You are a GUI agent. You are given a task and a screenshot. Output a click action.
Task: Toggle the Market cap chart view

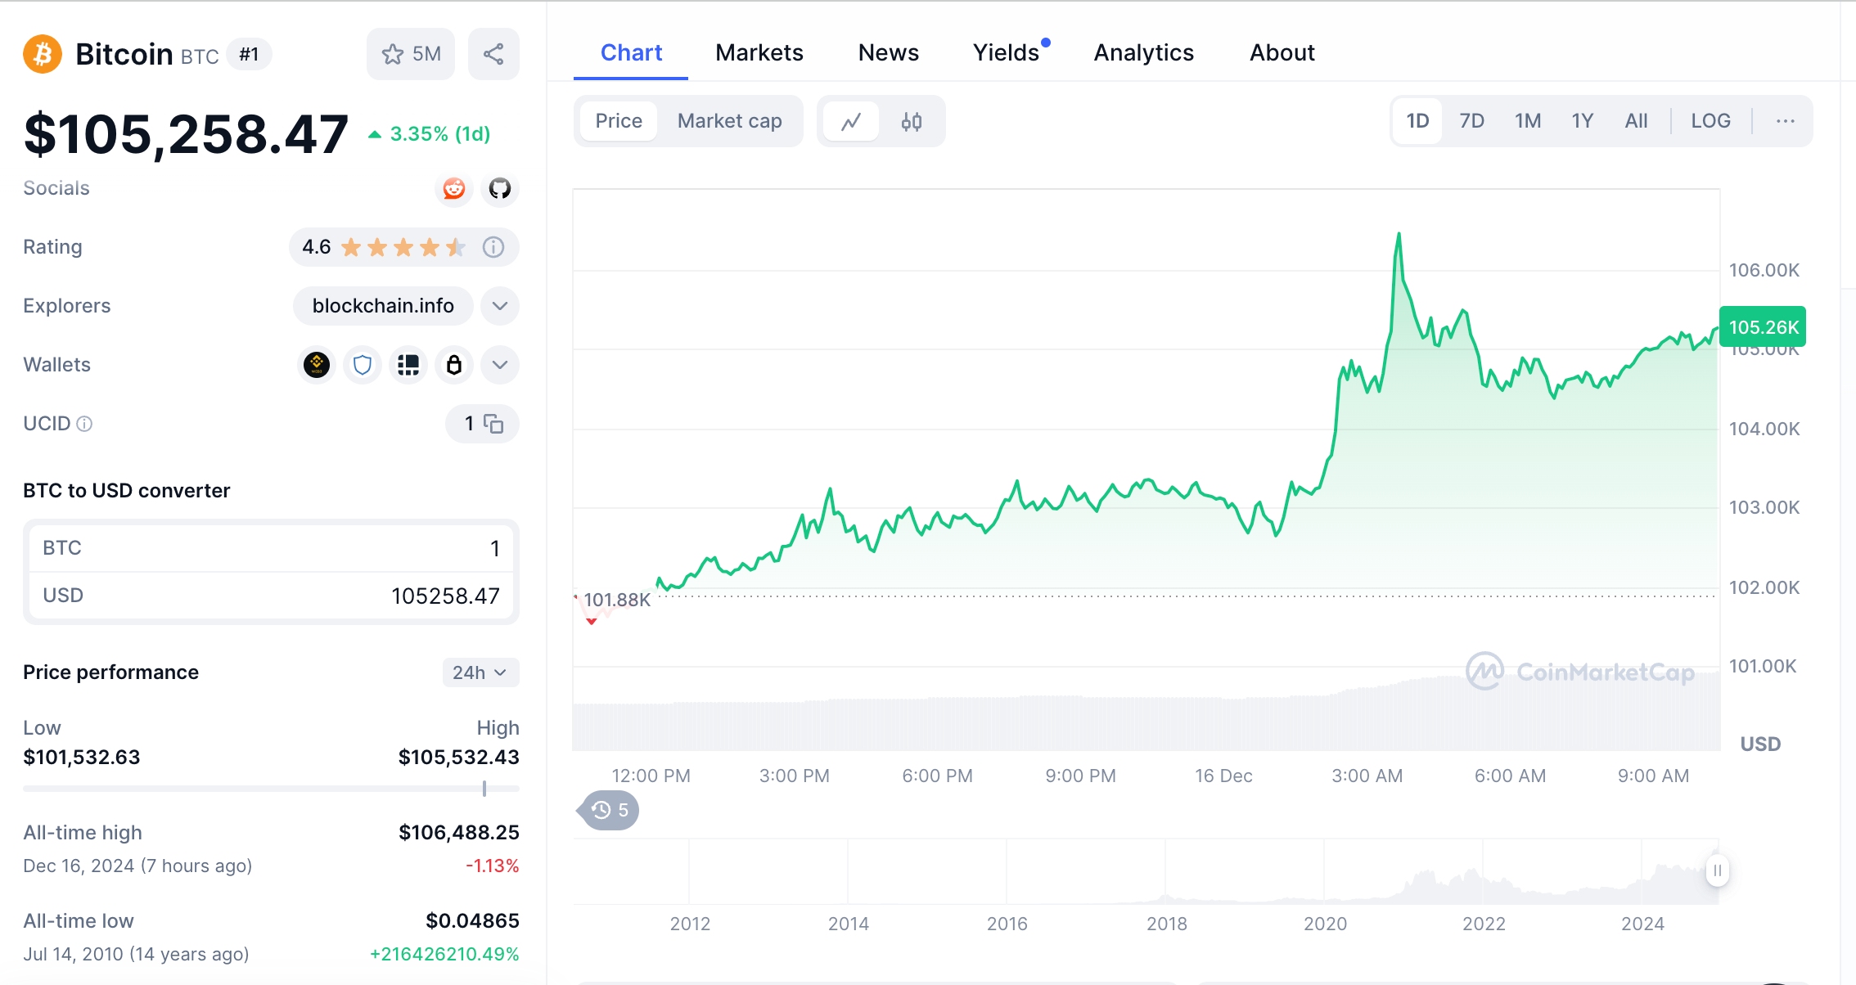[x=730, y=120]
